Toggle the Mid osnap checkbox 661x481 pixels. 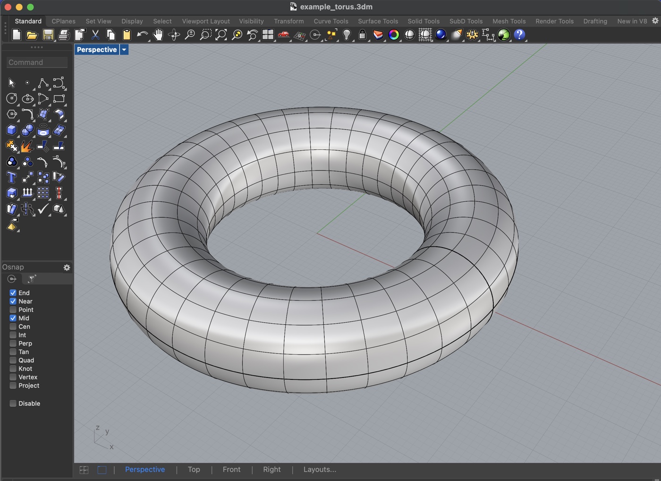coord(13,318)
